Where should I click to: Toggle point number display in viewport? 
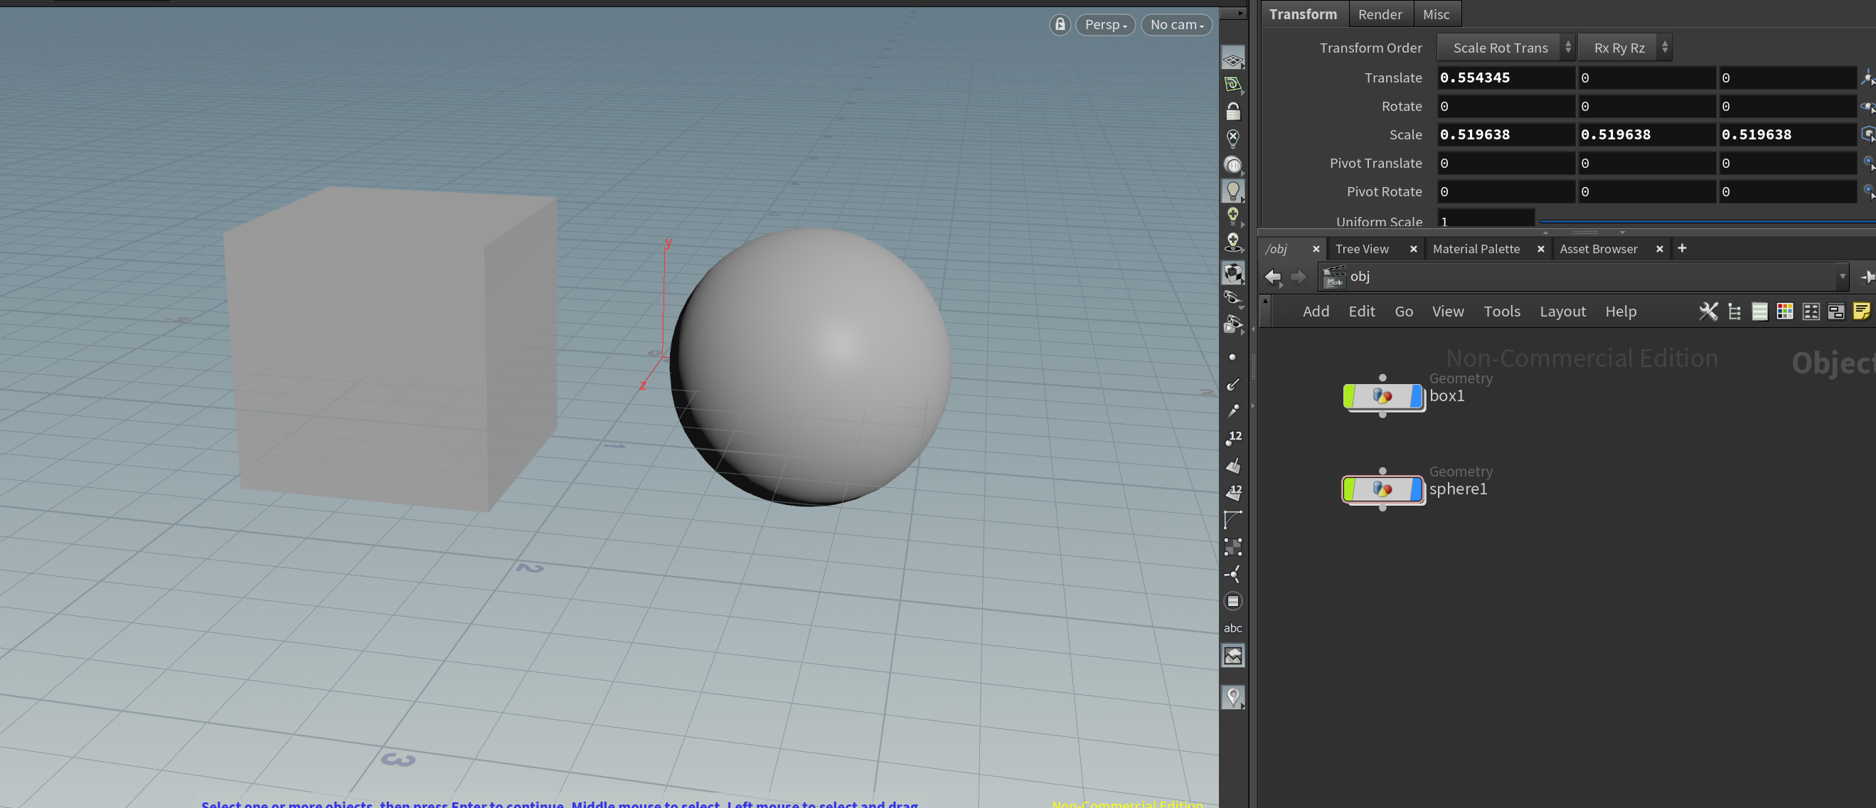[1234, 437]
